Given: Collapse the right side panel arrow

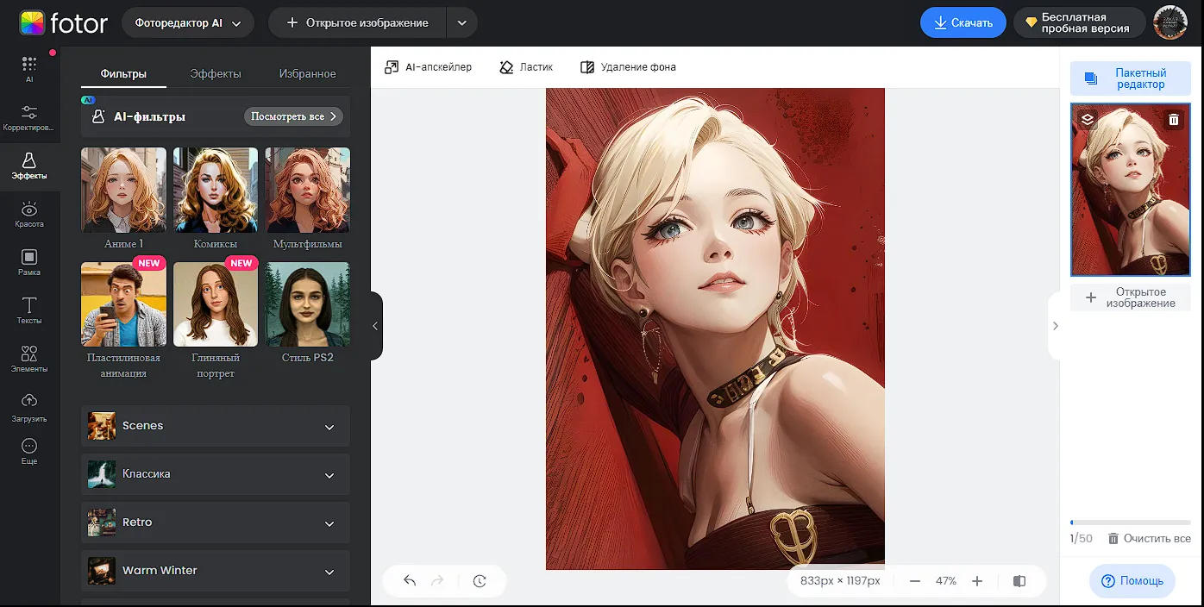Looking at the screenshot, I should pyautogui.click(x=1055, y=326).
